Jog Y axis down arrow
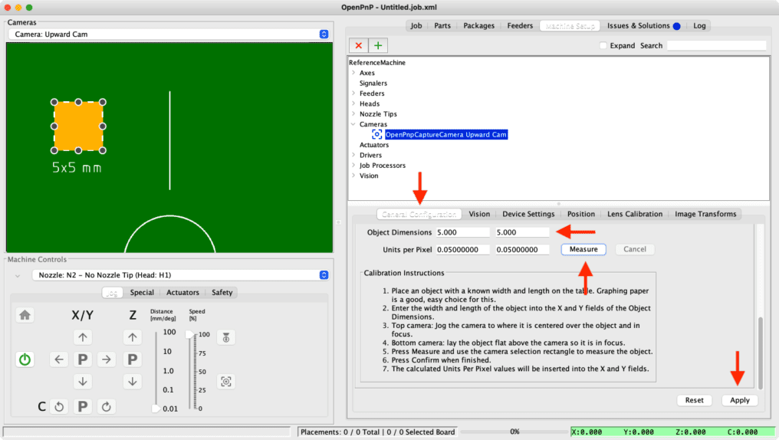Image resolution: width=779 pixels, height=440 pixels. click(x=83, y=382)
